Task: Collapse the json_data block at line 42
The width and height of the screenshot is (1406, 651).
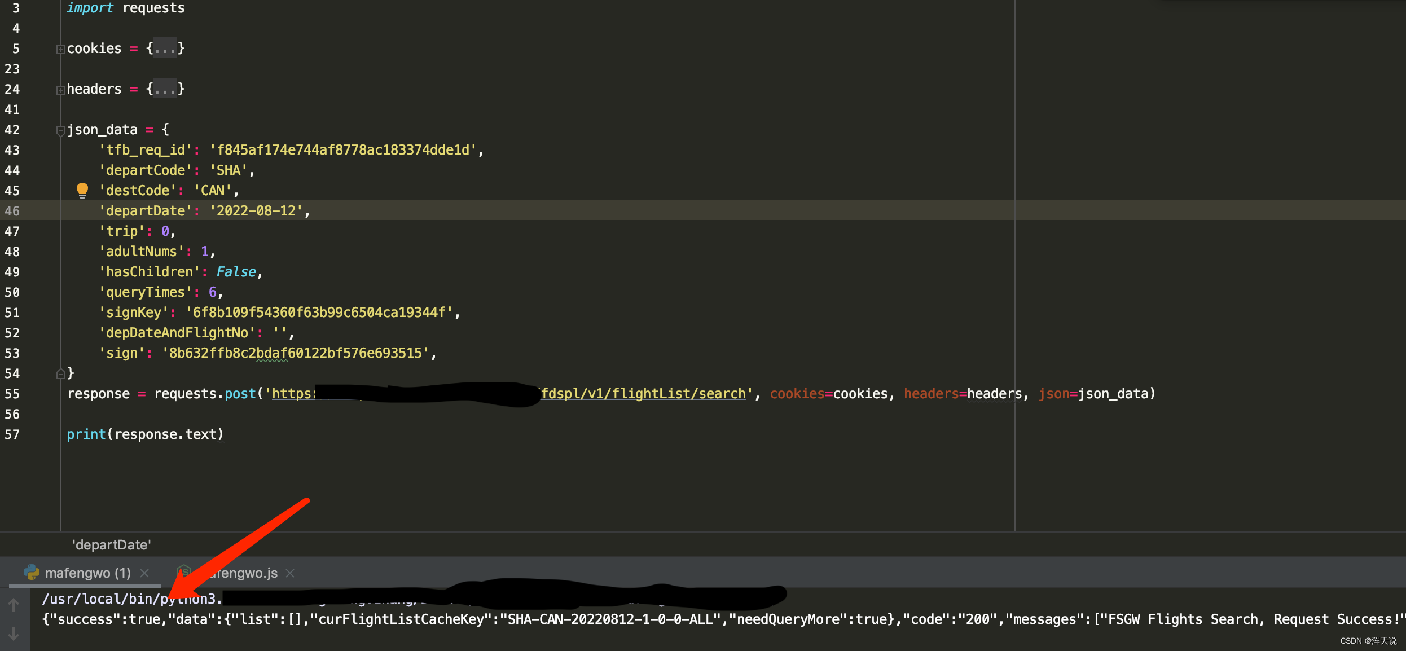Action: [60, 131]
